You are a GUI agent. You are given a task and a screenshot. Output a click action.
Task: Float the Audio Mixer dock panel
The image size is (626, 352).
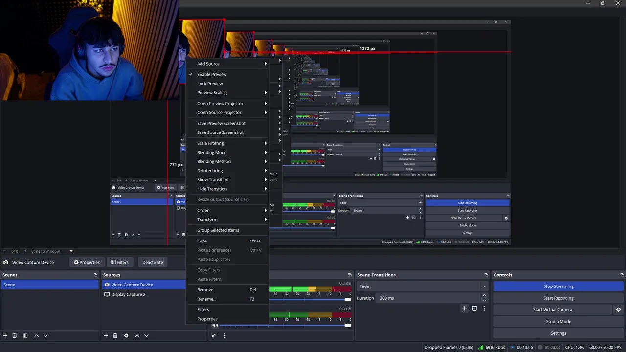coord(350,275)
